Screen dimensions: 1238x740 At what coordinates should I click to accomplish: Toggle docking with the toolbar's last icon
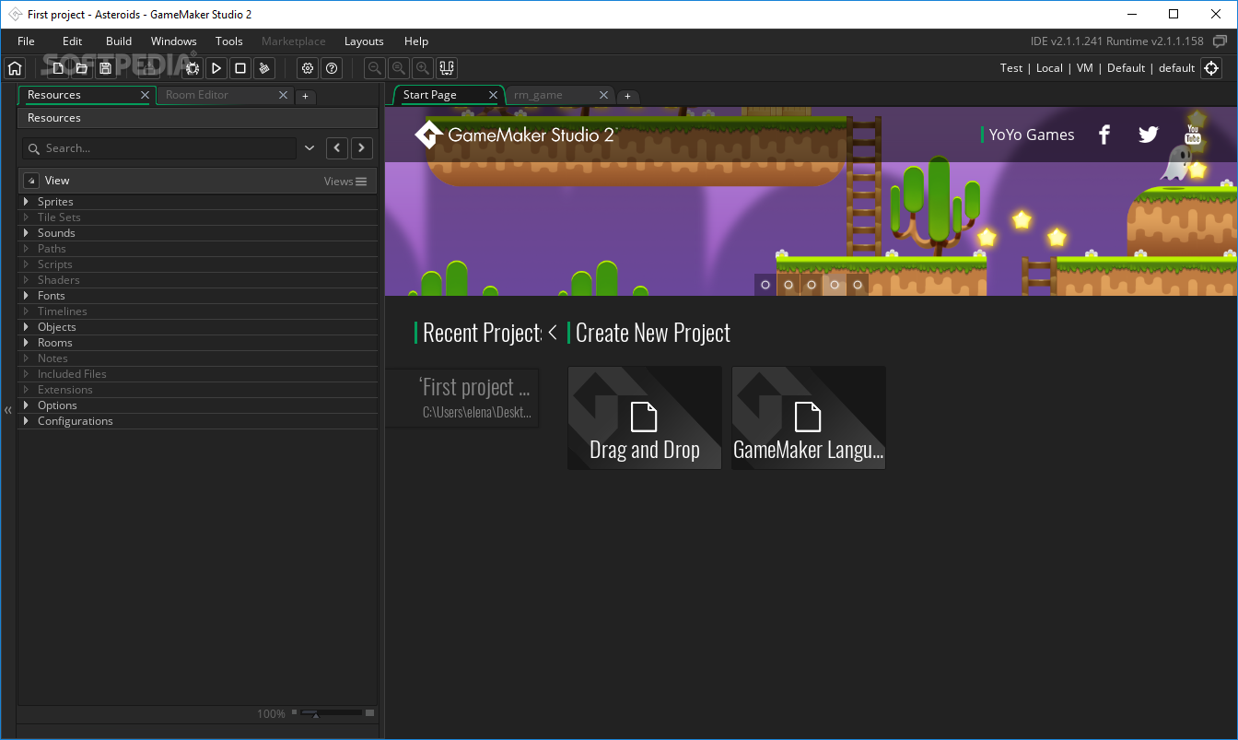pyautogui.click(x=447, y=68)
